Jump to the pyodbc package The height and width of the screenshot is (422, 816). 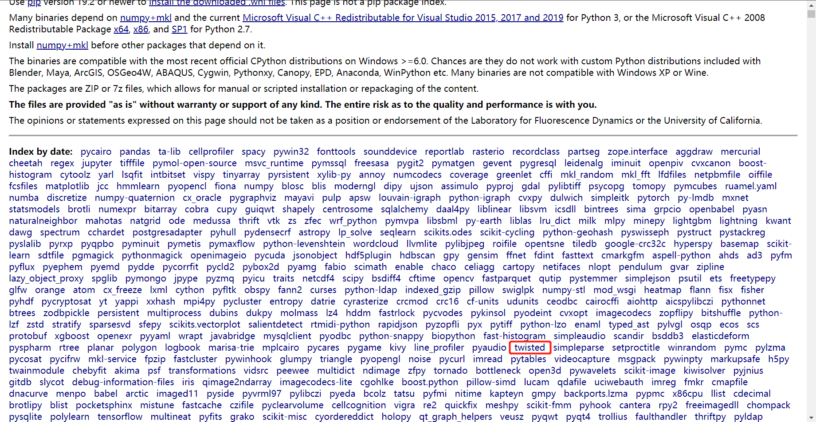pyautogui.click(x=335, y=336)
